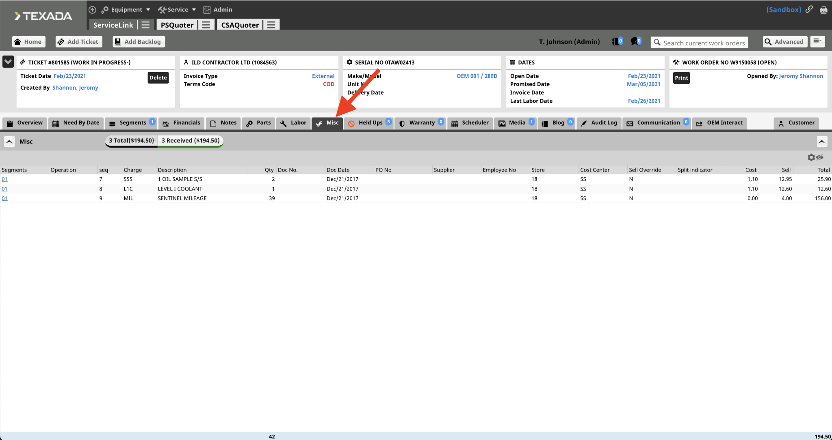Open segment 01 link for OIL SAMPLE row
The height and width of the screenshot is (440, 832).
click(x=4, y=179)
